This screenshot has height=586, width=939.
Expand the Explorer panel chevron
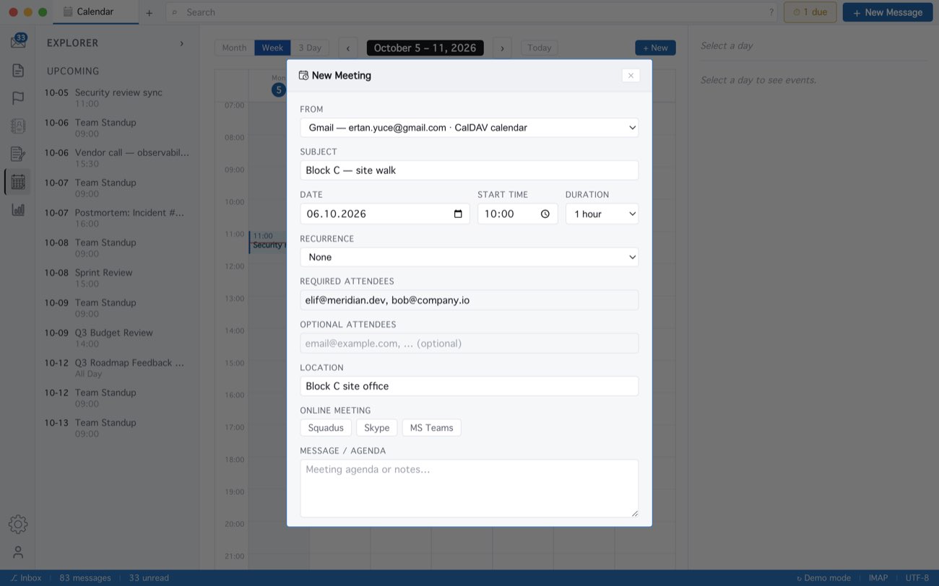(x=181, y=43)
